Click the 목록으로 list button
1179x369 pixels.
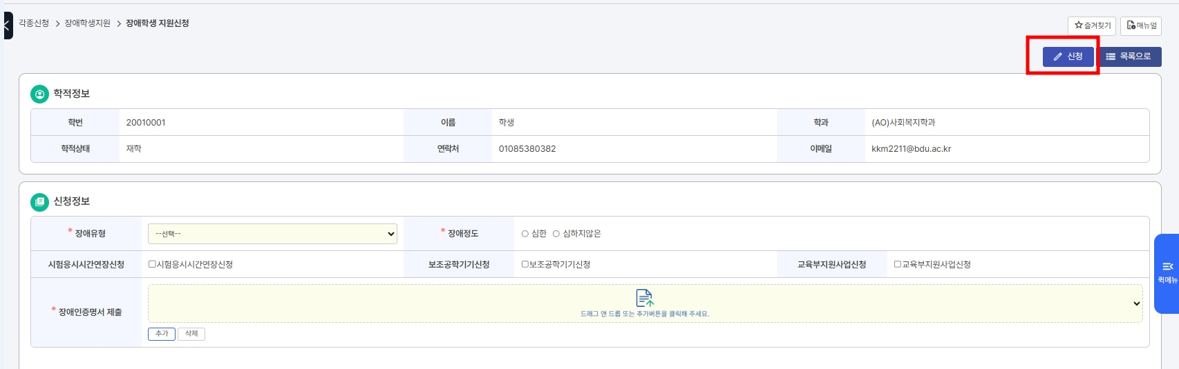1129,57
